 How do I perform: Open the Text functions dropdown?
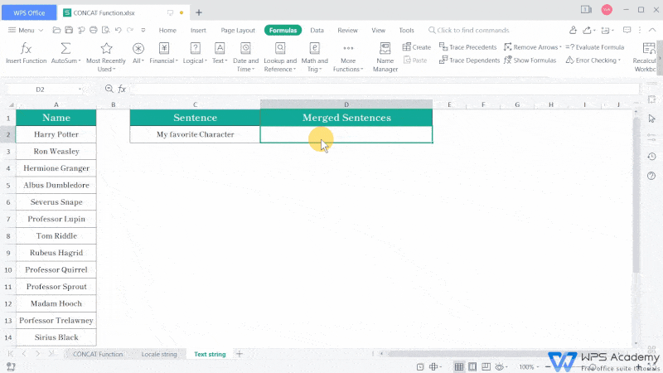pos(220,53)
